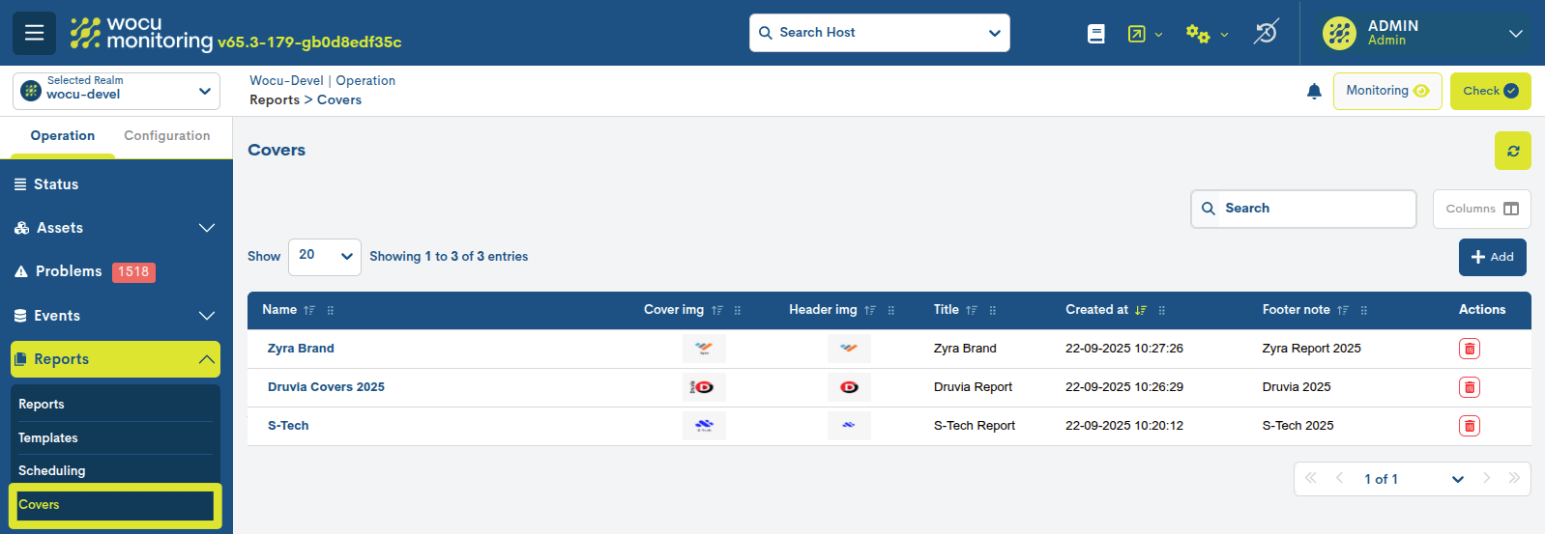Open Scheduling in Reports submenu
The image size is (1545, 534).
(52, 470)
